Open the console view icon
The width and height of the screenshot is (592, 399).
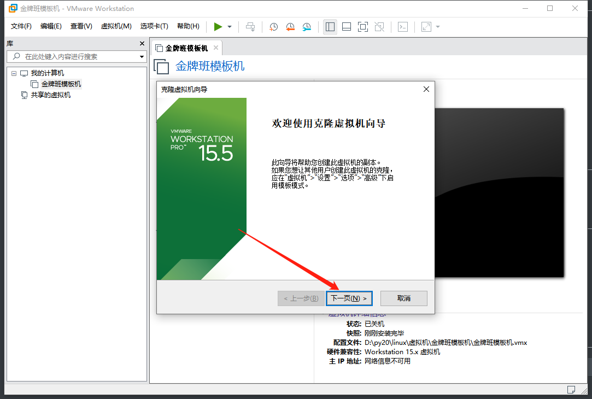(403, 27)
